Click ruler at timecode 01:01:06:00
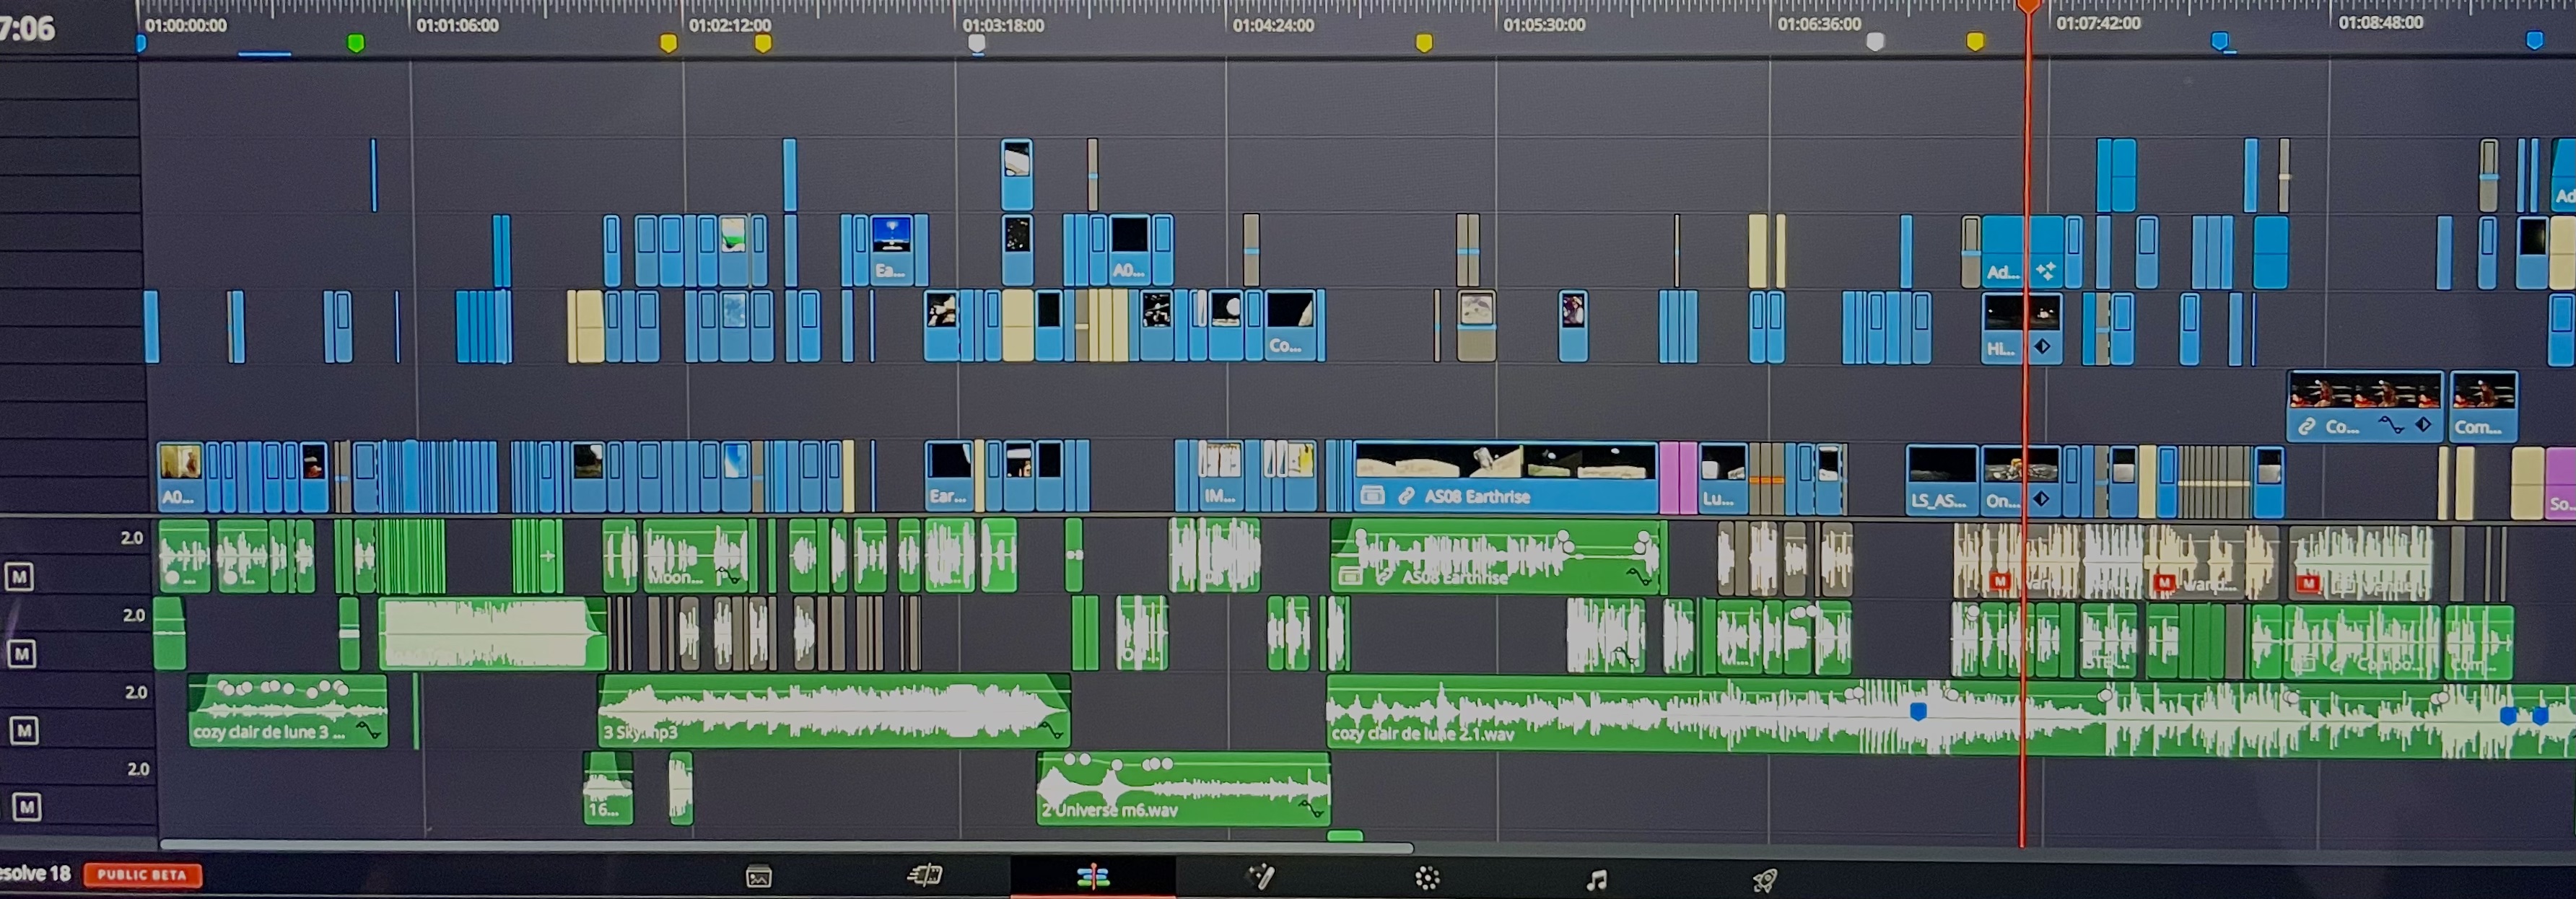Viewport: 2576px width, 899px height. (x=457, y=25)
